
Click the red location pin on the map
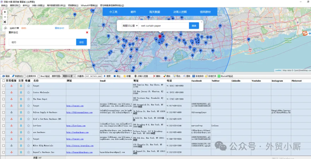coord(160,37)
